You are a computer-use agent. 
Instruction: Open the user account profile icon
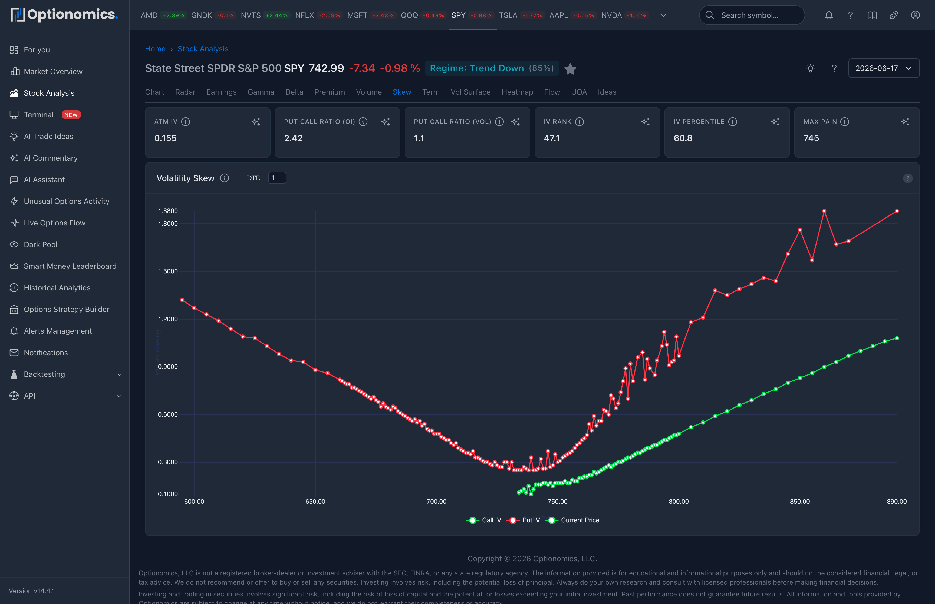click(x=915, y=15)
